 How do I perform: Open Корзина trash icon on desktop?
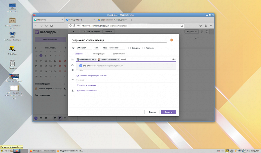coord(12,63)
